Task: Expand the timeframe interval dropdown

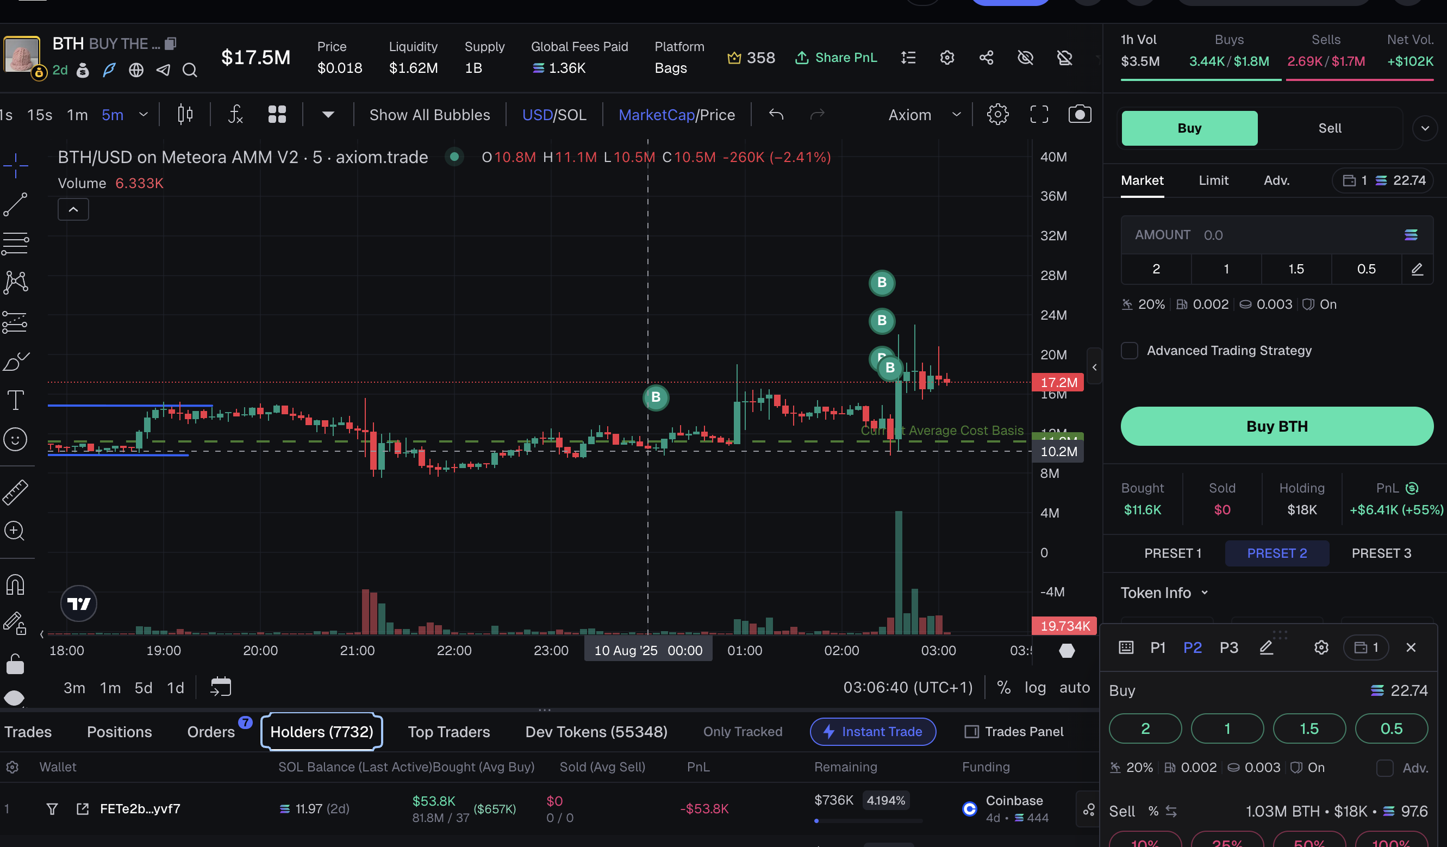Action: [x=144, y=115]
